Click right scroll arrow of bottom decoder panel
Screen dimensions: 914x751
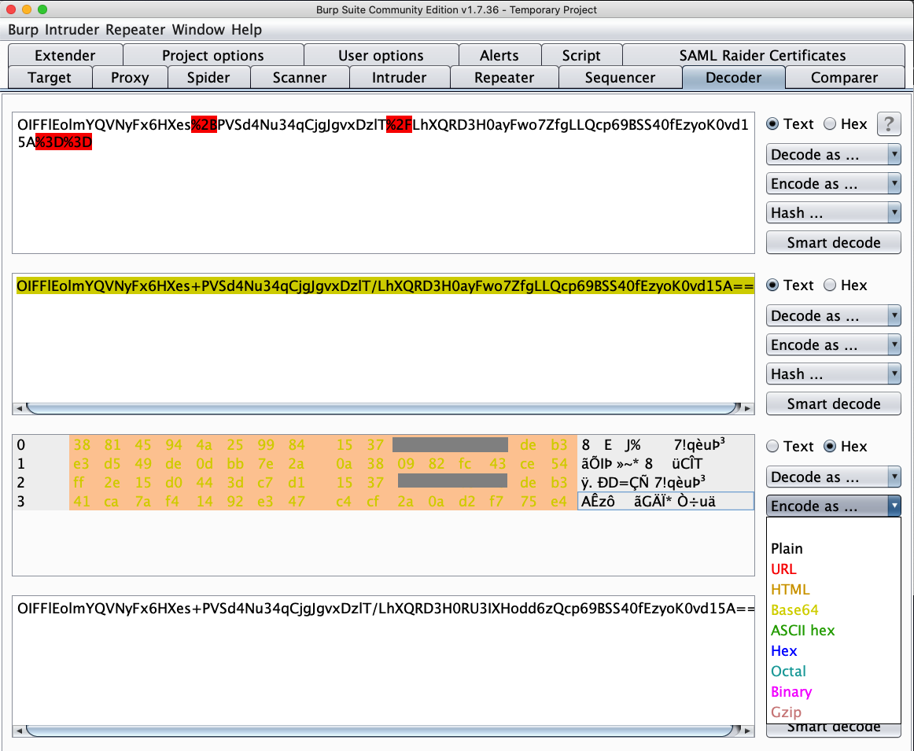click(748, 731)
